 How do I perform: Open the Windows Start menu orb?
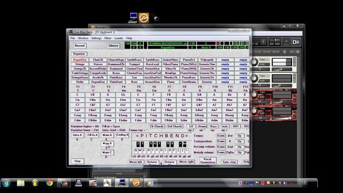coord(6,183)
